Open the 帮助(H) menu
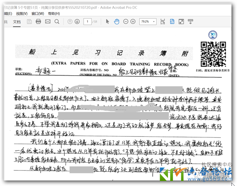 tap(54, 14)
